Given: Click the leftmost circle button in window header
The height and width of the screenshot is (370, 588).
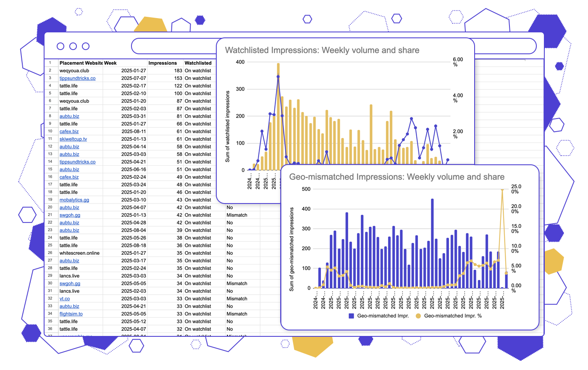Looking at the screenshot, I should pyautogui.click(x=60, y=46).
